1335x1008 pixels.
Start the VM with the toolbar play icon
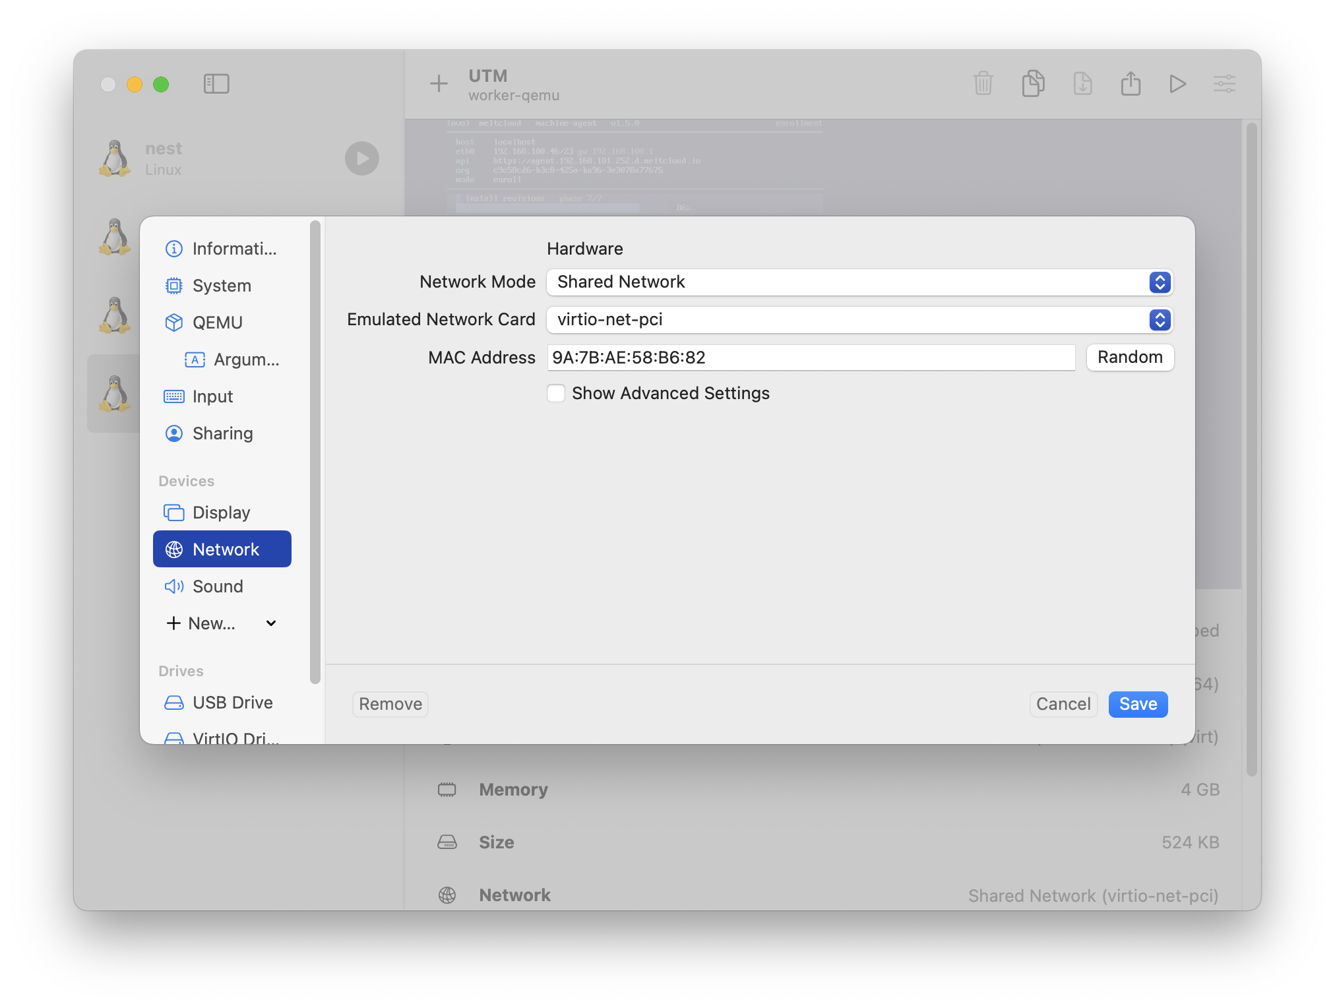tap(1177, 84)
